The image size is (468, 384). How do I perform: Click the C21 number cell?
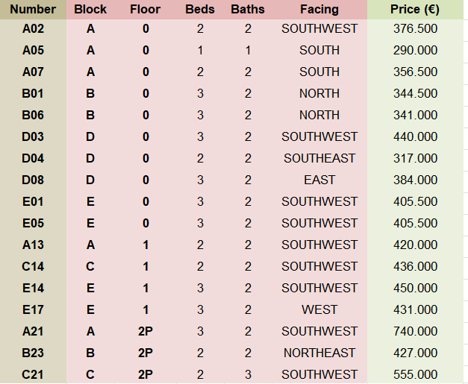34,374
